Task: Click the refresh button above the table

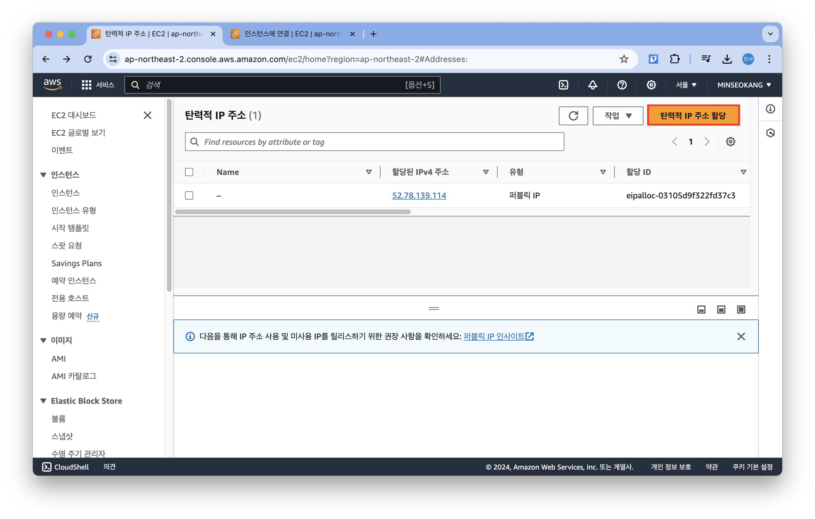Action: point(573,116)
